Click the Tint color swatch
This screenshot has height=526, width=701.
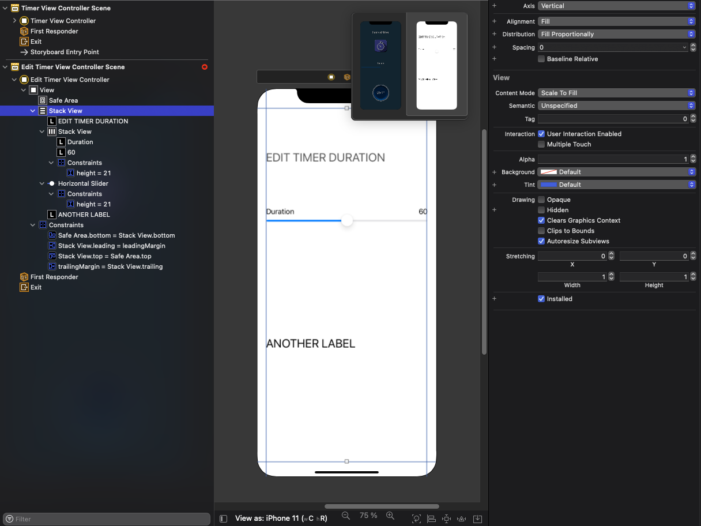548,185
